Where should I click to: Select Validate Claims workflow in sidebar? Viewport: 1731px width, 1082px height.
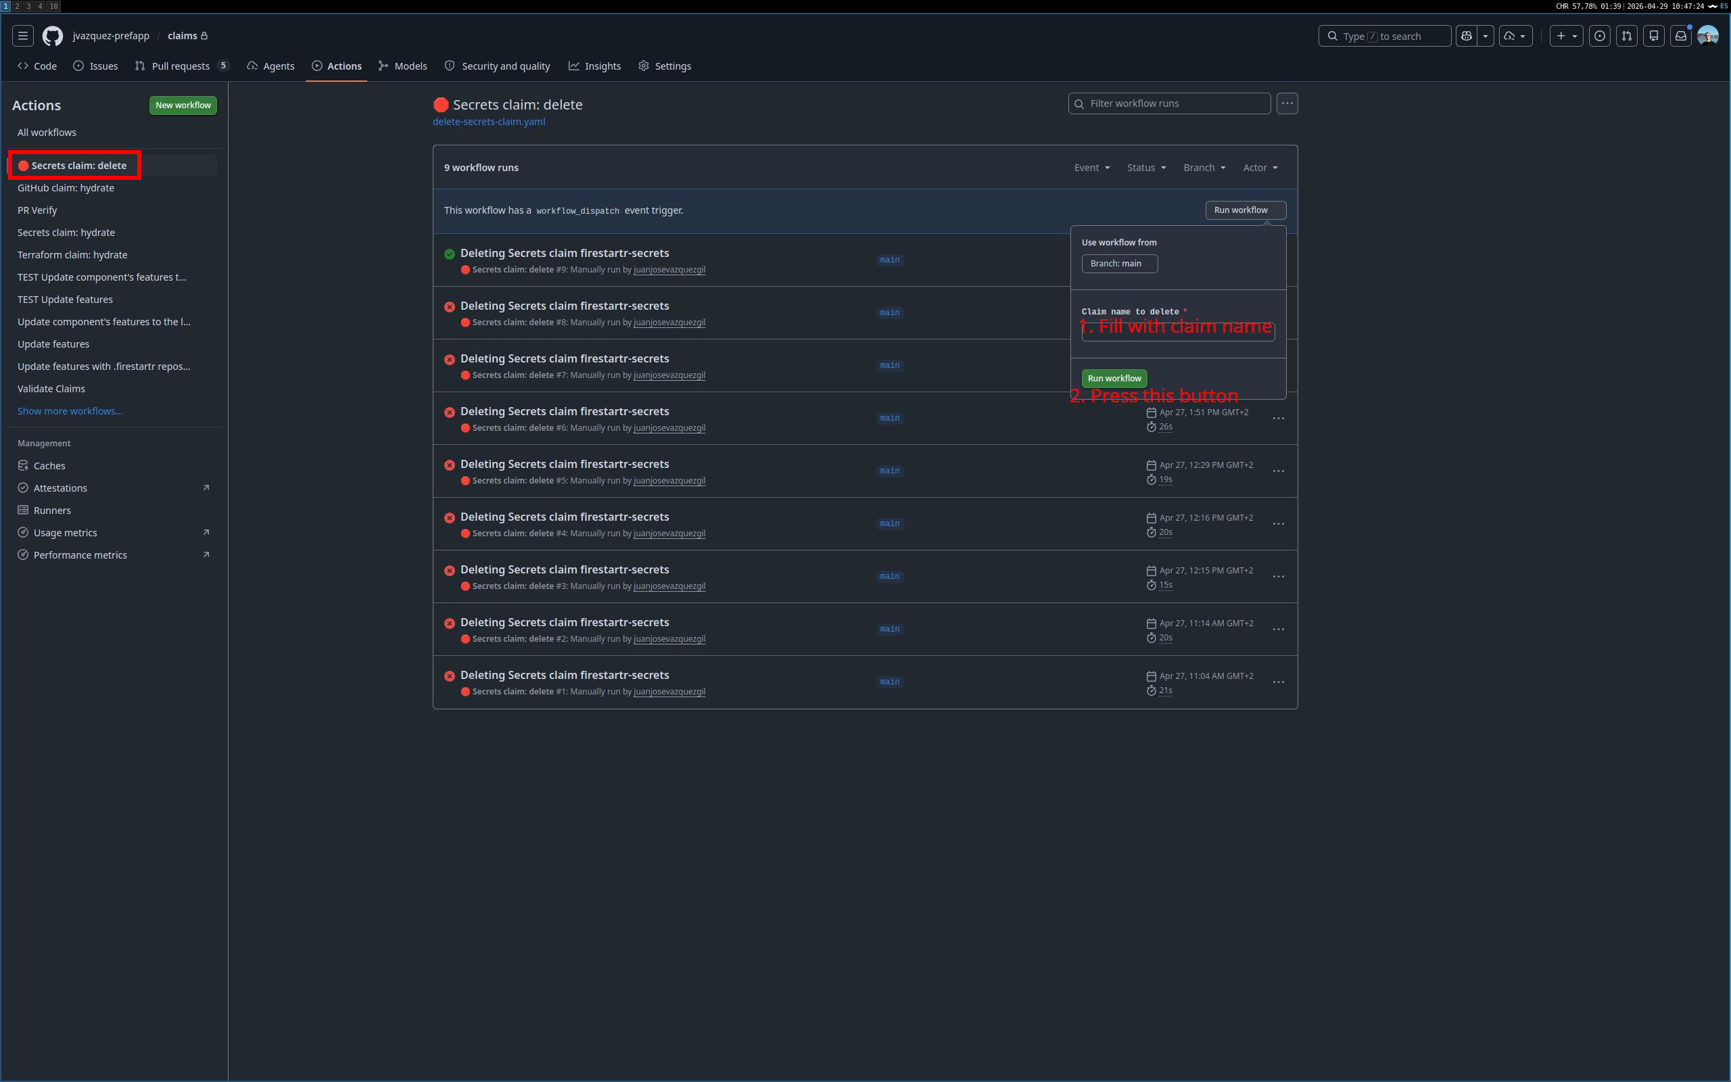point(51,389)
